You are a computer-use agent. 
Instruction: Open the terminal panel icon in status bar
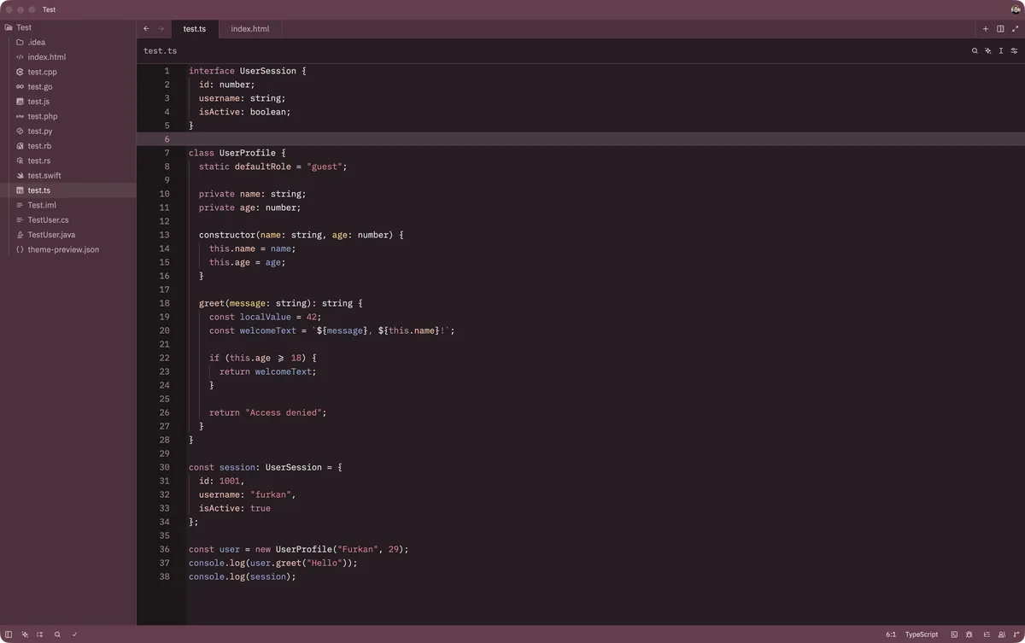pos(954,634)
